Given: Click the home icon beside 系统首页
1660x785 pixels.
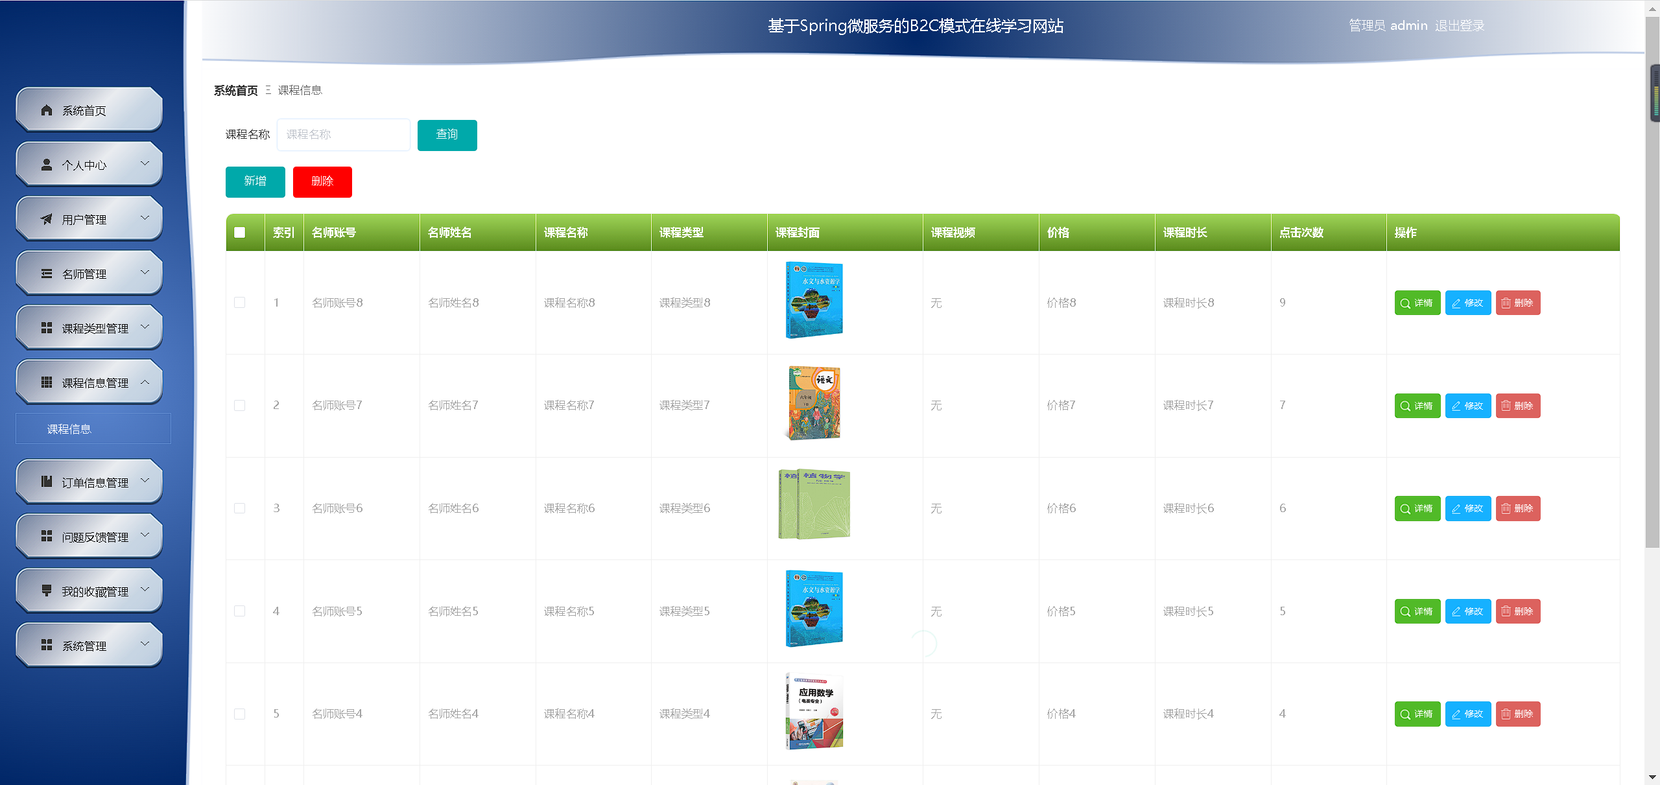Looking at the screenshot, I should tap(46, 110).
